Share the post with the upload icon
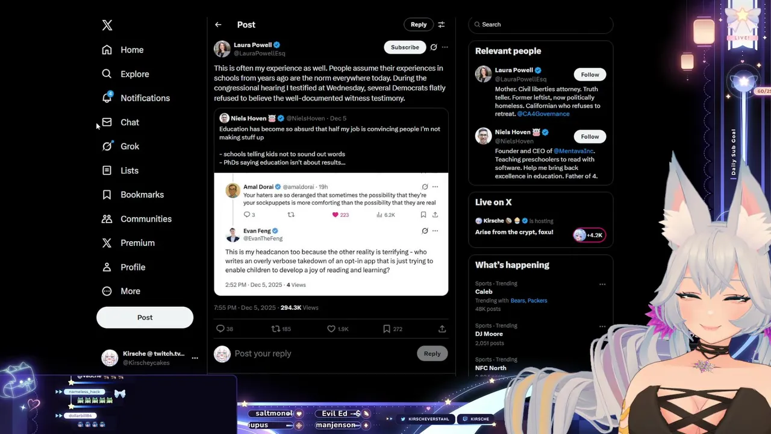The image size is (771, 434). pos(442,329)
